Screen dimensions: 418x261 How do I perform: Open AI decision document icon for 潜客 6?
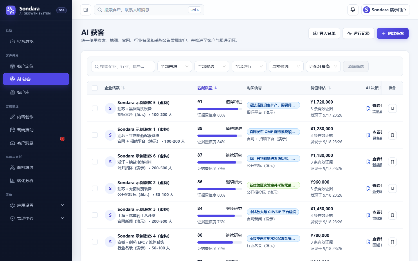[368, 162]
